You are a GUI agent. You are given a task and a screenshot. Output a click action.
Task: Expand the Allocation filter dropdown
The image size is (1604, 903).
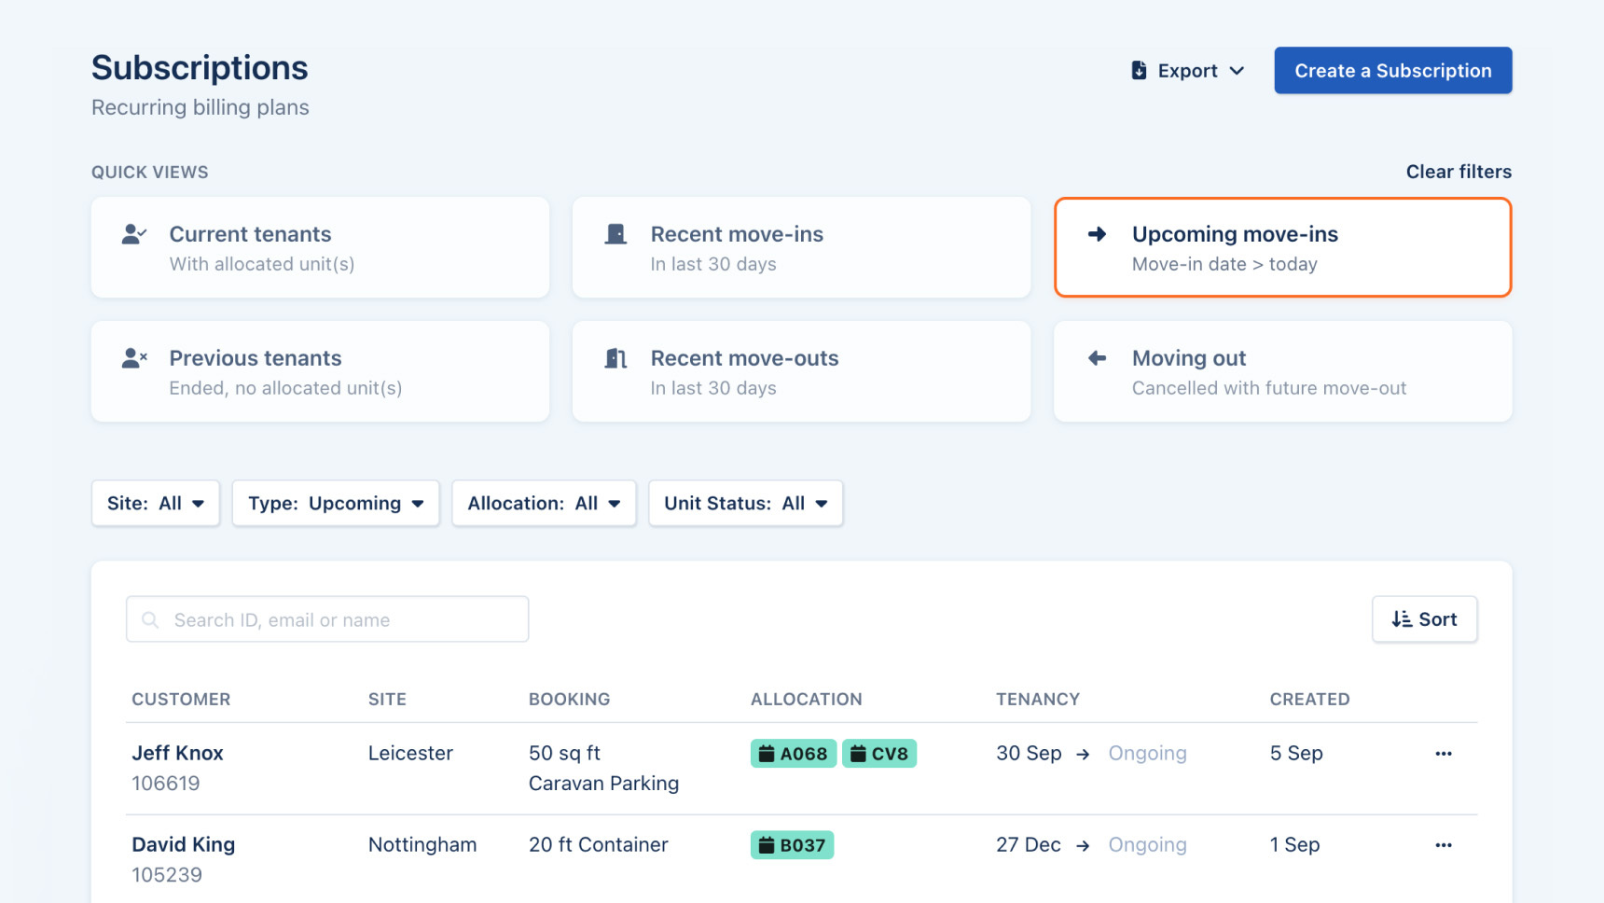pos(544,504)
